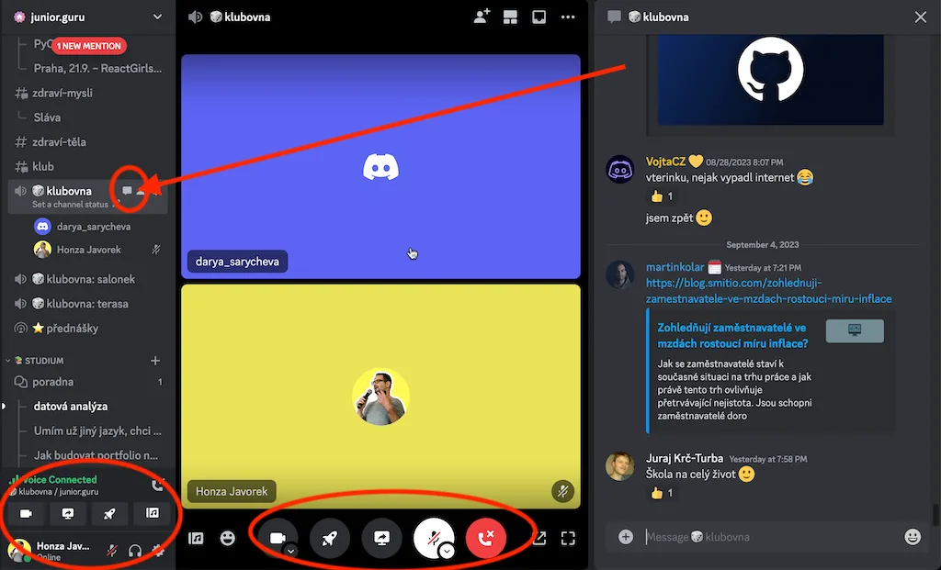Image resolution: width=941 pixels, height=570 pixels.
Task: Click VojtaCZ username in chat
Action: pyautogui.click(x=665, y=162)
